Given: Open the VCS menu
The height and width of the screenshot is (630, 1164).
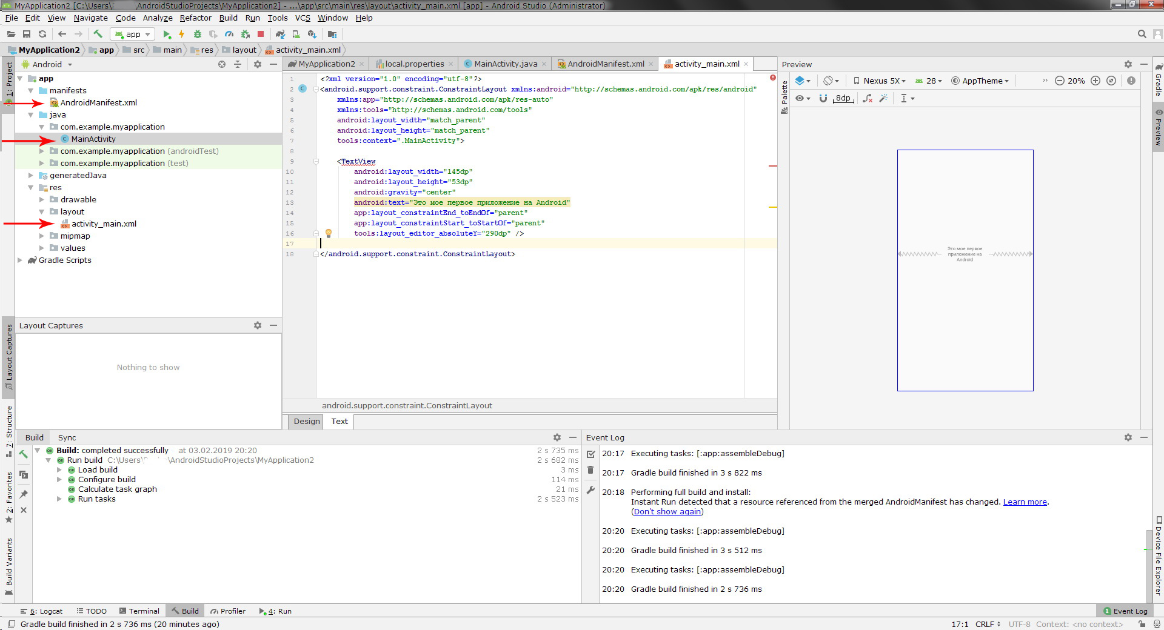Looking at the screenshot, I should [x=303, y=18].
